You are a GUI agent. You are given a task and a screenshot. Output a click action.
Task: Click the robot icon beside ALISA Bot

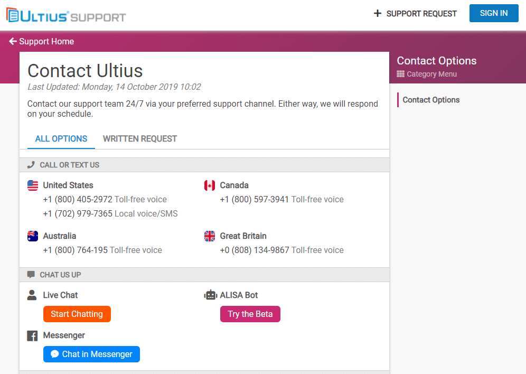pyautogui.click(x=210, y=295)
